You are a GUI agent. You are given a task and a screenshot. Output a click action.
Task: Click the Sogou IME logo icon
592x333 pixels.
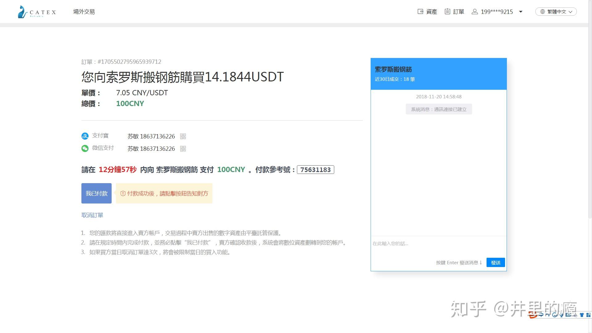[533, 315]
